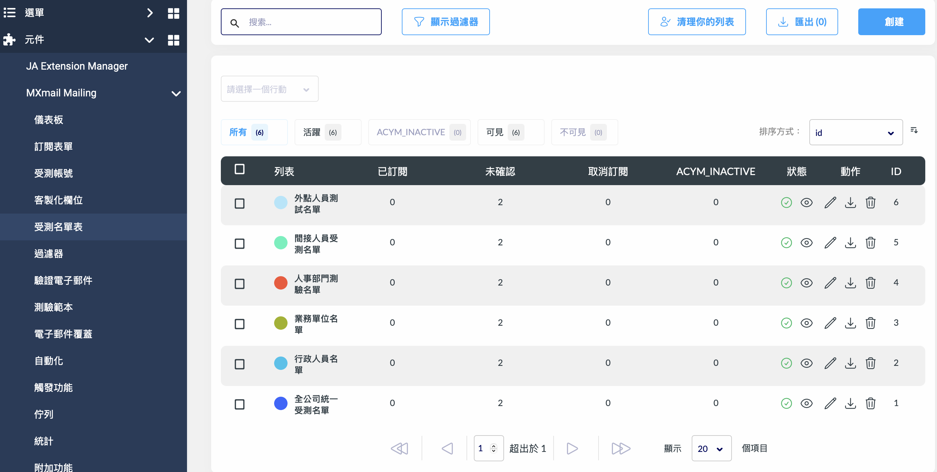Image resolution: width=937 pixels, height=472 pixels.
Task: Click the sort order direction icon
Action: tap(914, 131)
